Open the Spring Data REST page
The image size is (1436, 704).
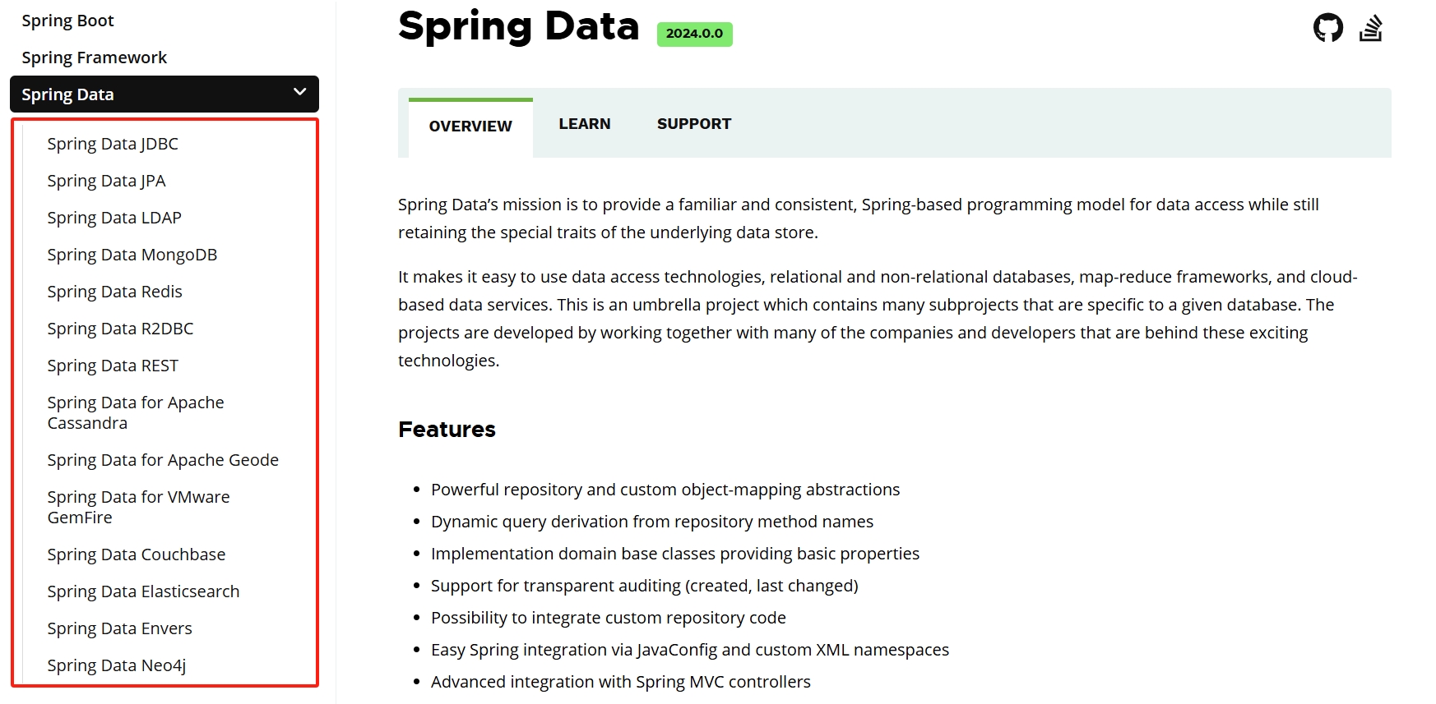[113, 365]
